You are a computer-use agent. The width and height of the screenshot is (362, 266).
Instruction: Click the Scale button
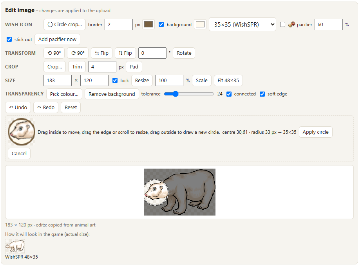click(x=201, y=81)
